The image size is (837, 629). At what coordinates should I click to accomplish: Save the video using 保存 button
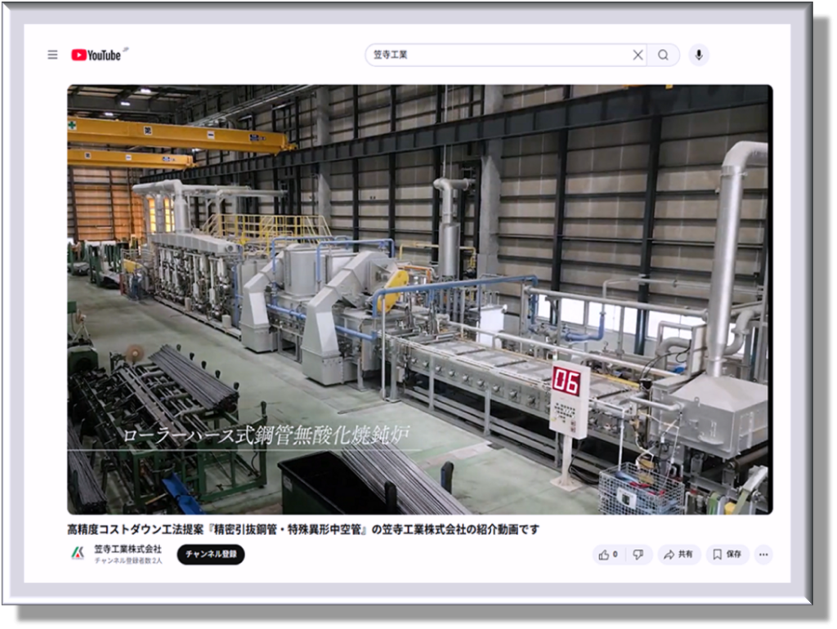pos(727,555)
